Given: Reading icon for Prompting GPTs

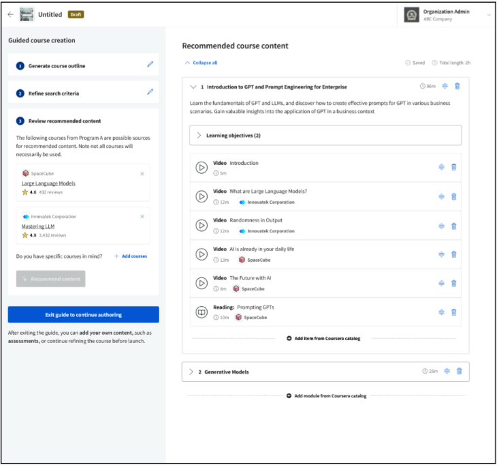Looking at the screenshot, I should (x=202, y=312).
